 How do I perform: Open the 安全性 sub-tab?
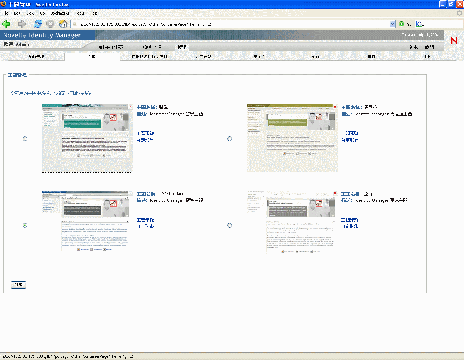(x=260, y=57)
